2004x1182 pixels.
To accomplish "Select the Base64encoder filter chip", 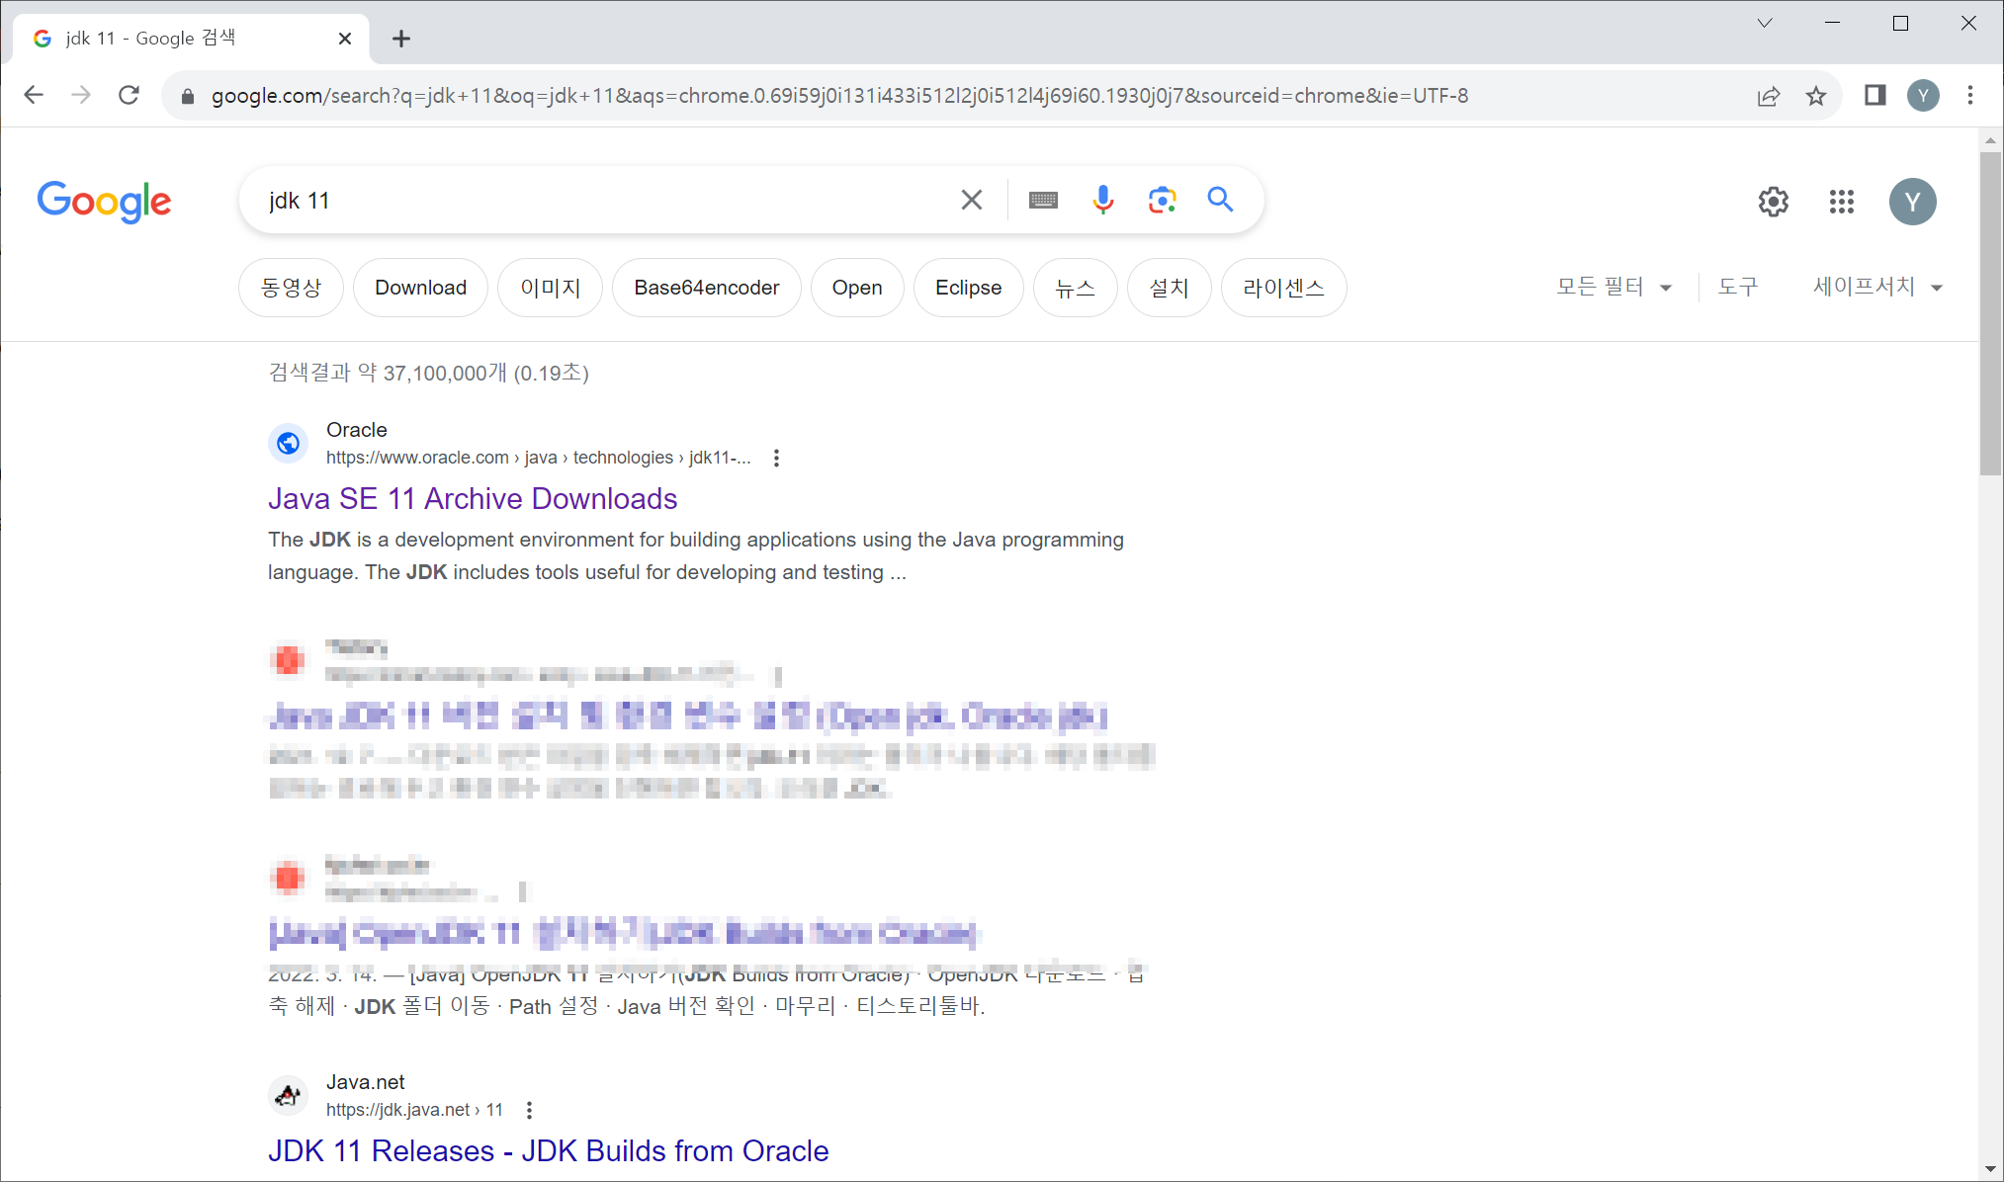I will (707, 288).
